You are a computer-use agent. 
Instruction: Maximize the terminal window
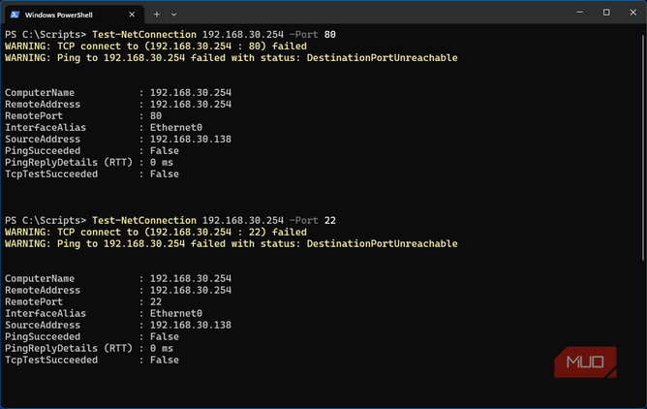606,13
